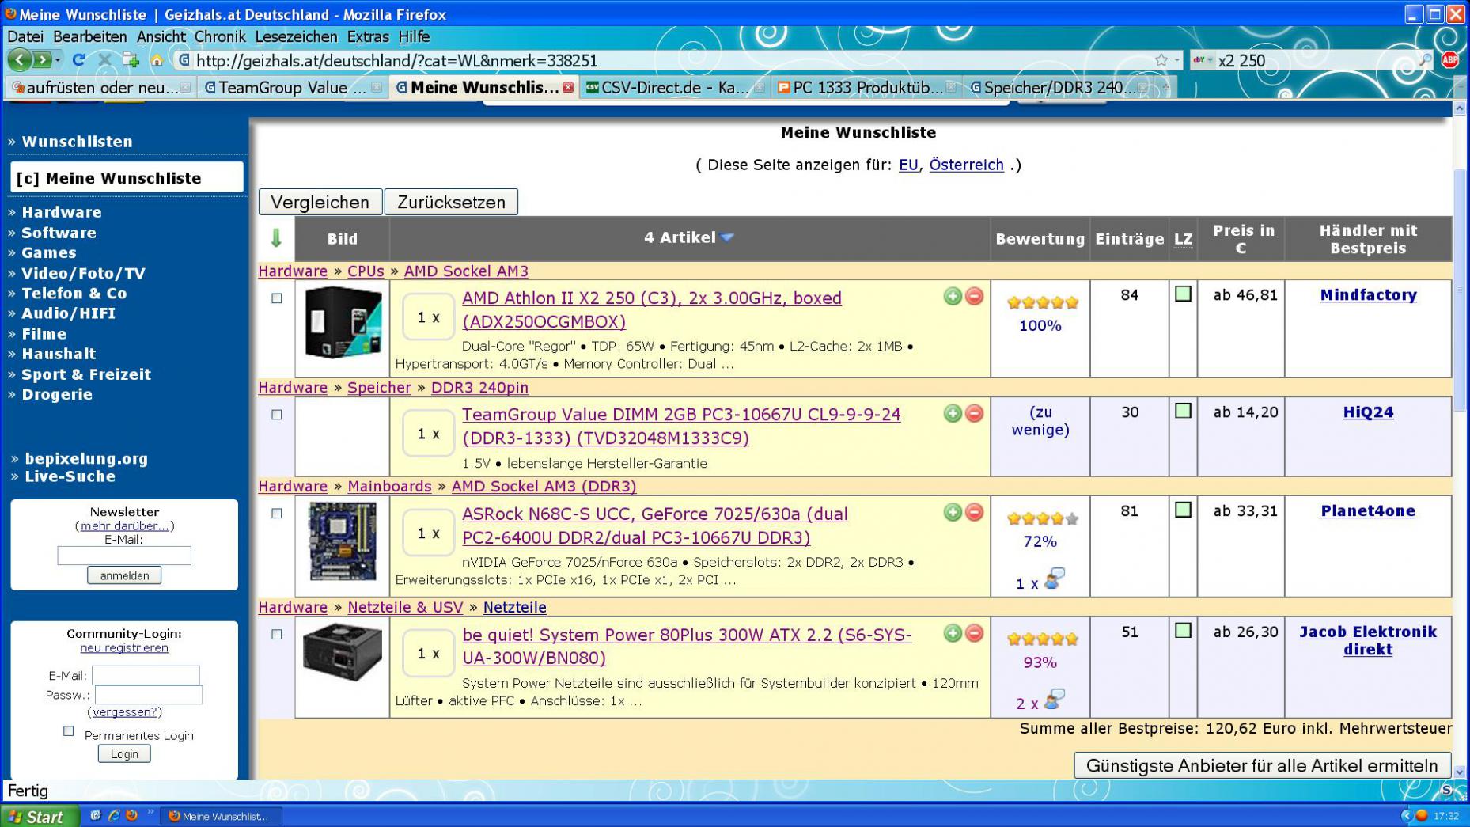The width and height of the screenshot is (1470, 827).
Task: Click Günstigste Anbieter für alle Artikel ermitteln
Action: [1262, 765]
